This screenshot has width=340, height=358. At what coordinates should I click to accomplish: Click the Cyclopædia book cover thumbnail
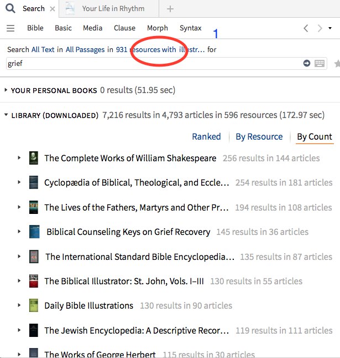34,182
